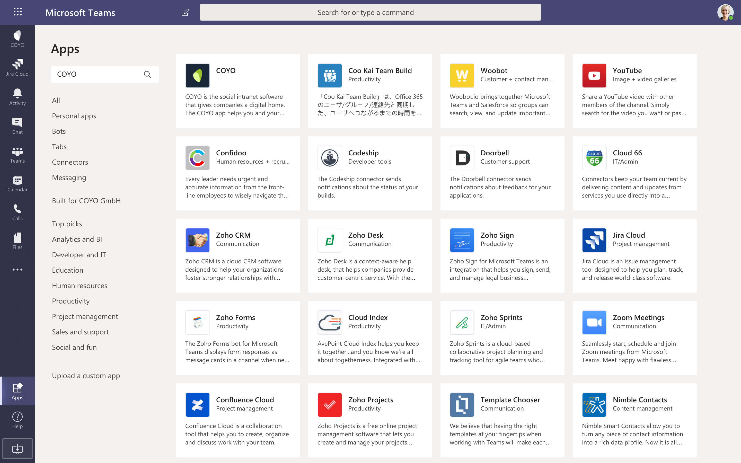Click the COYO app logo card

click(x=198, y=76)
